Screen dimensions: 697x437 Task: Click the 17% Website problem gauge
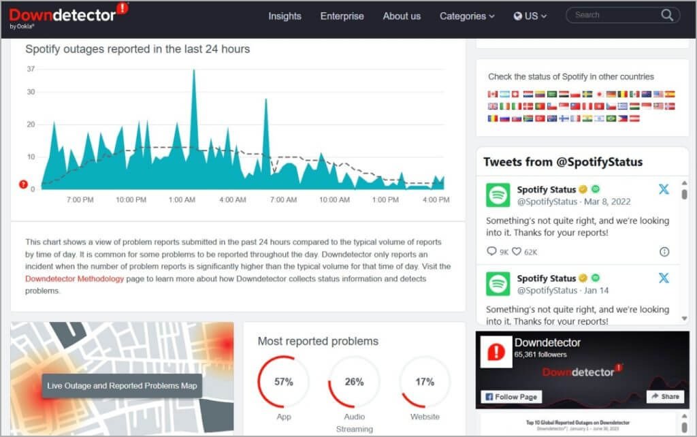coord(425,382)
